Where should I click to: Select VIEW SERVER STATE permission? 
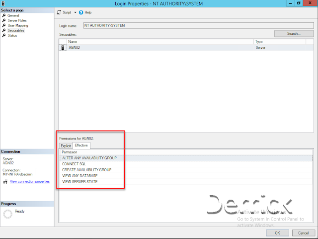186,181
